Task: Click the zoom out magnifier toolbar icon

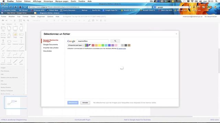Action: point(28,20)
